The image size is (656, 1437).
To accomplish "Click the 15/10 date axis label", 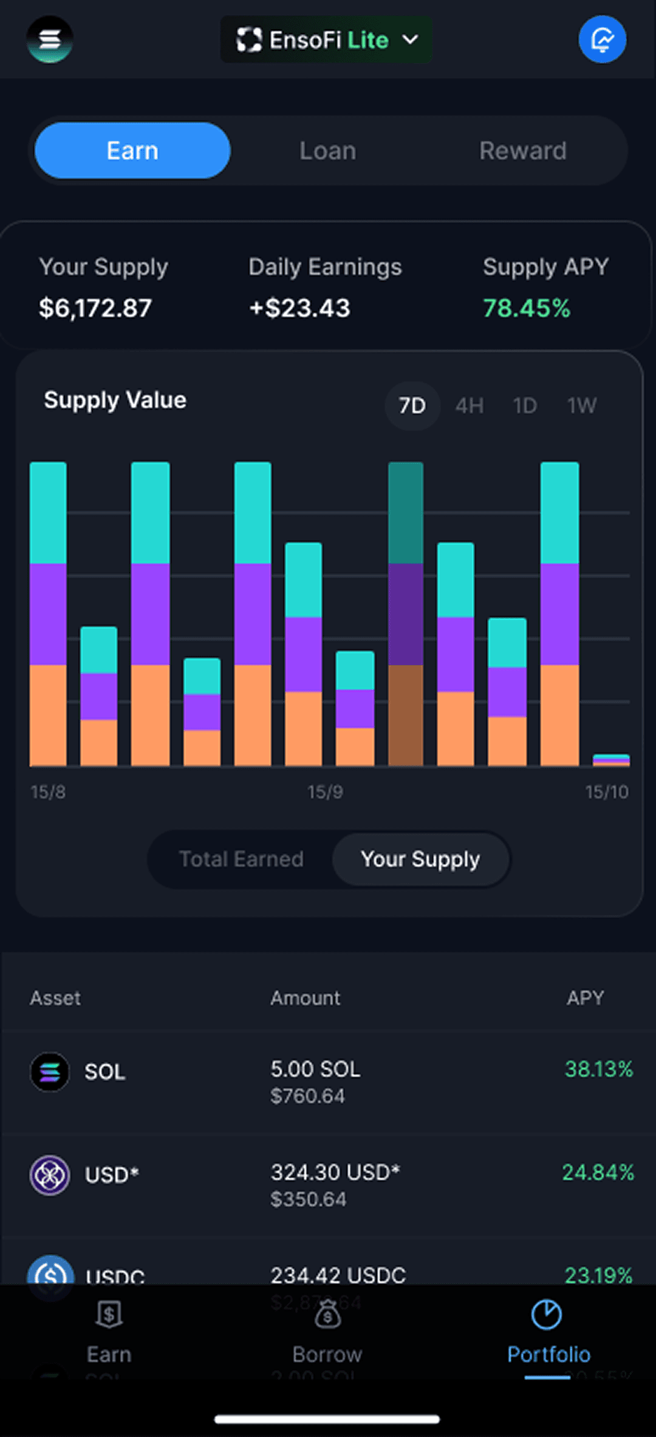I will tap(607, 792).
